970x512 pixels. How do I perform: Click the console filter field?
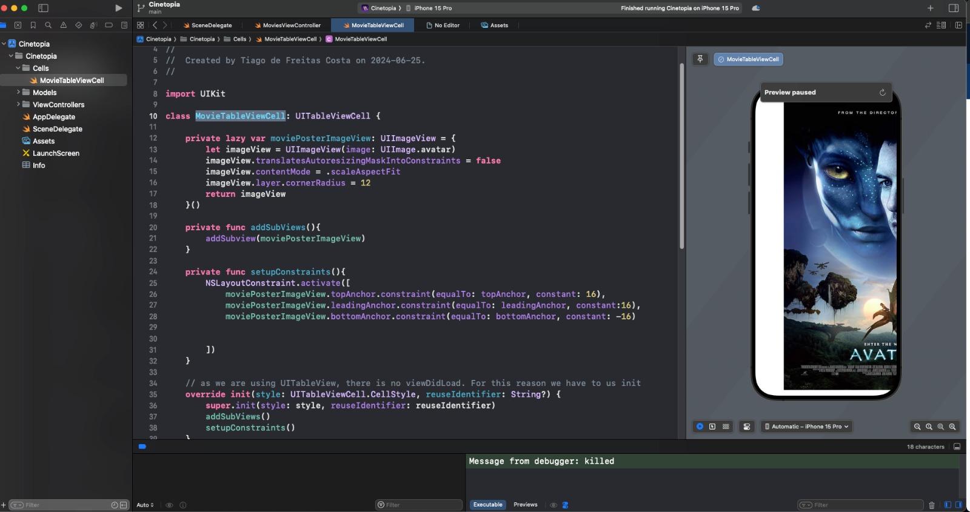[x=860, y=505]
